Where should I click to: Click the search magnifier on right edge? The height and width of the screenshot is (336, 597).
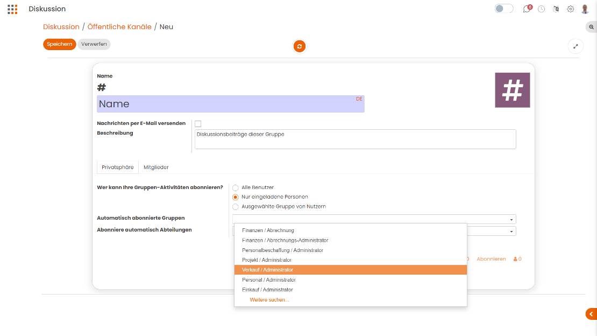[x=591, y=27]
